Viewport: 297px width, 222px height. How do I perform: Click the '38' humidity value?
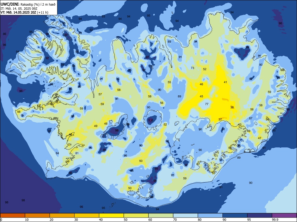coord(232,107)
